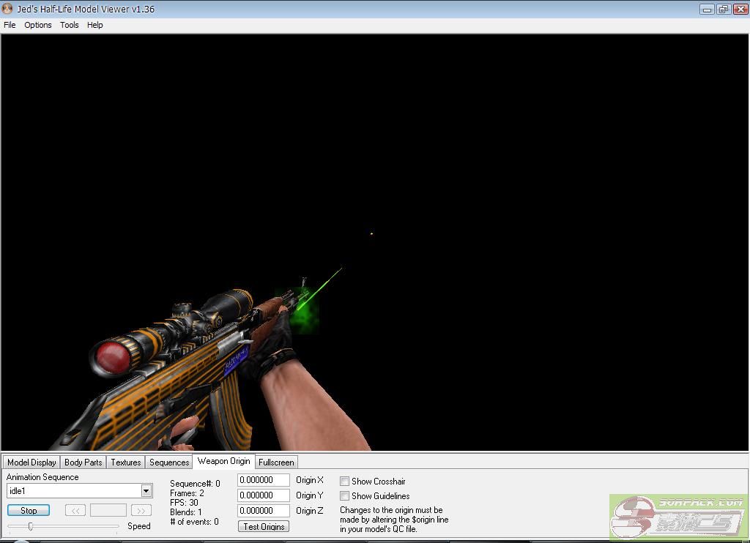This screenshot has width=750, height=543.
Task: Toggle the Show Guidelines checkbox
Action: (x=345, y=496)
